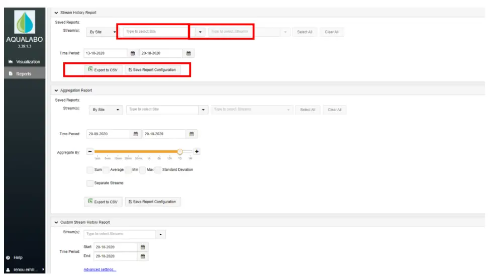Enable the Standard Deviation checkbox
Image resolution: width=489 pixels, height=277 pixels.
[x=158, y=170]
